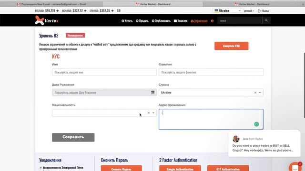Open the calendar icon in birth date field
Image resolution: width=305 pixels, height=171 pixels.
pos(153,93)
